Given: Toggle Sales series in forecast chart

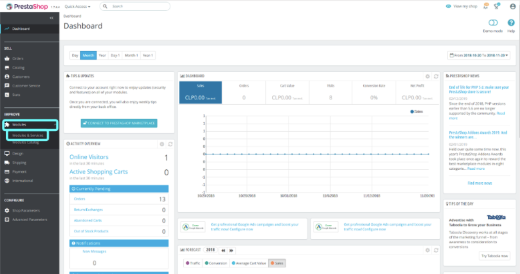Looking at the screenshot, I should tap(277, 263).
